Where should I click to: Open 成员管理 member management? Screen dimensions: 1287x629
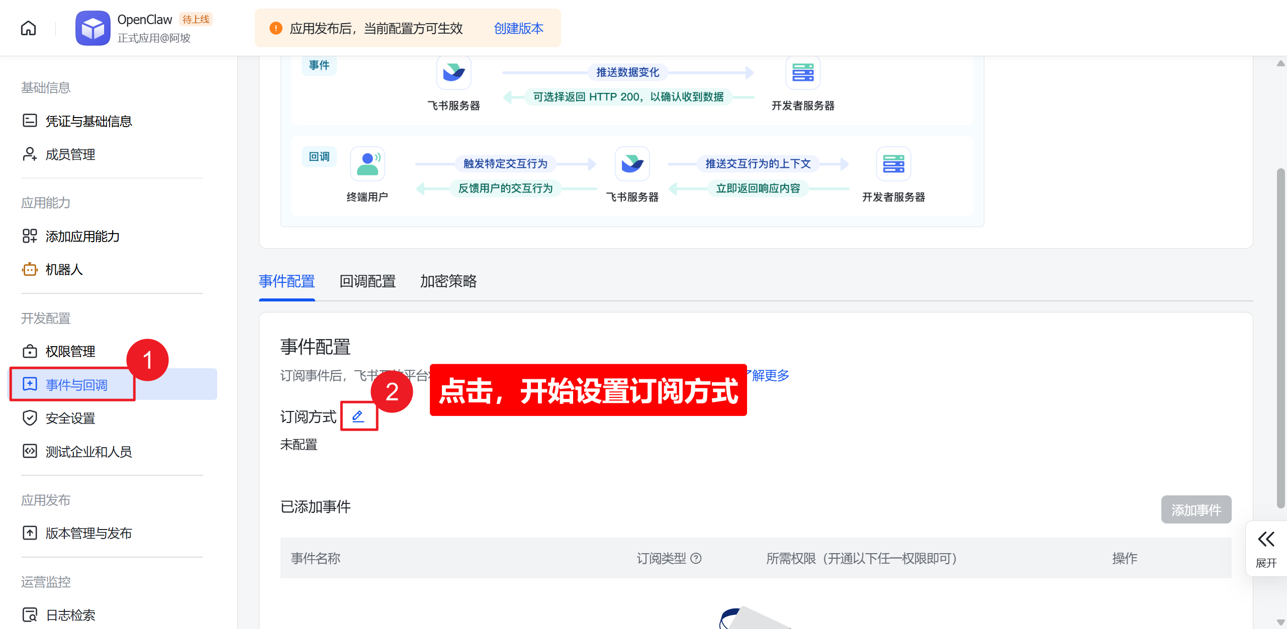tap(69, 154)
